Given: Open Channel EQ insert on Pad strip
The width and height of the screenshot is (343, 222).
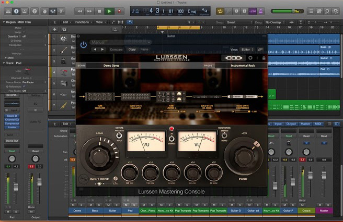Looking at the screenshot, I should tap(12, 120).
